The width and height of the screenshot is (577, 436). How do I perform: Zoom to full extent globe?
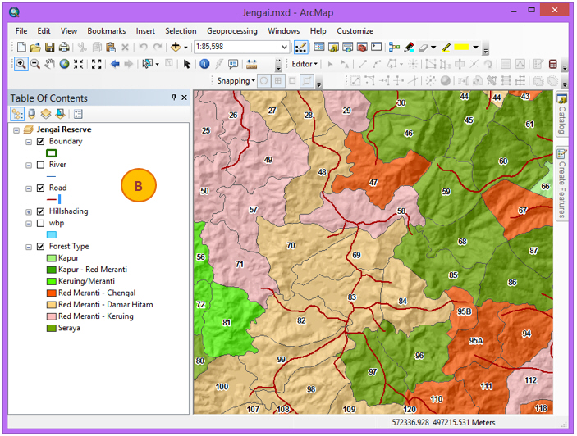click(x=64, y=64)
